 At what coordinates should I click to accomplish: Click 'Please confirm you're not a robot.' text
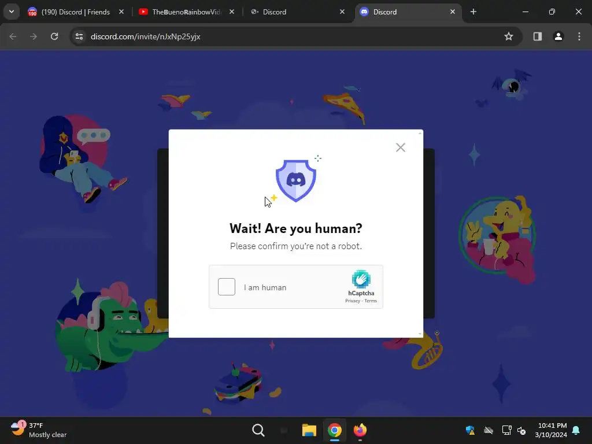tap(296, 246)
